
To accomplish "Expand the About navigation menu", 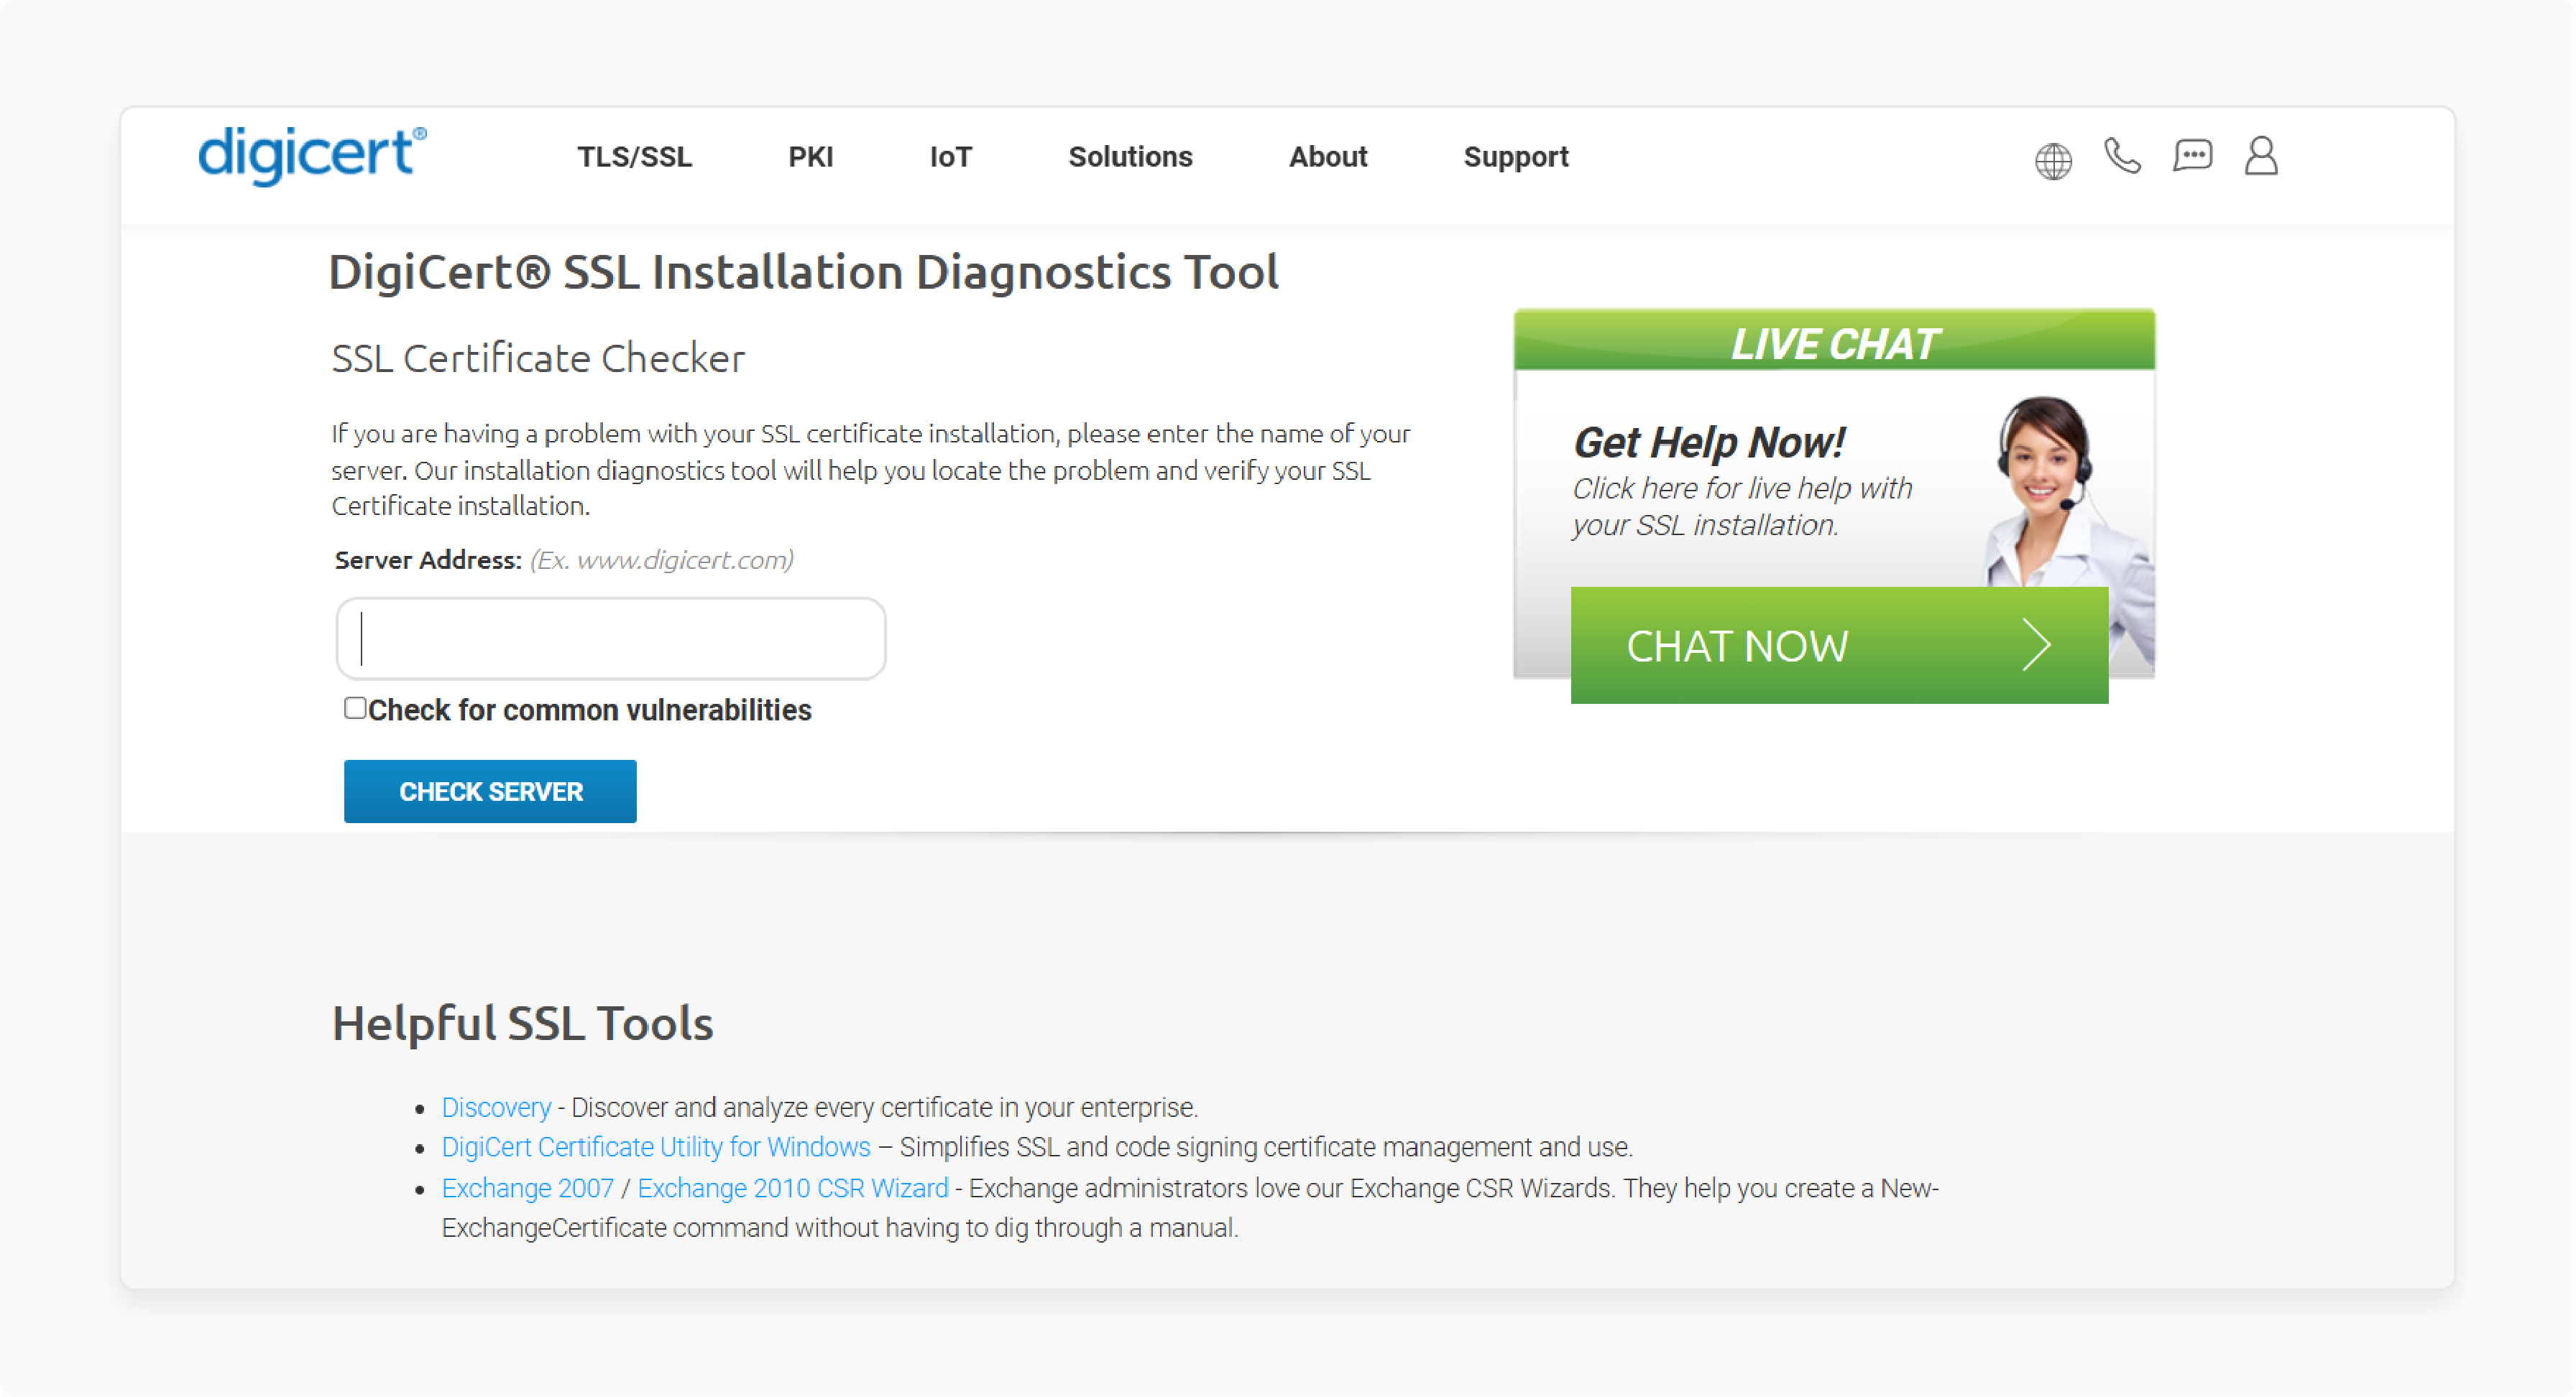I will (x=1328, y=157).
